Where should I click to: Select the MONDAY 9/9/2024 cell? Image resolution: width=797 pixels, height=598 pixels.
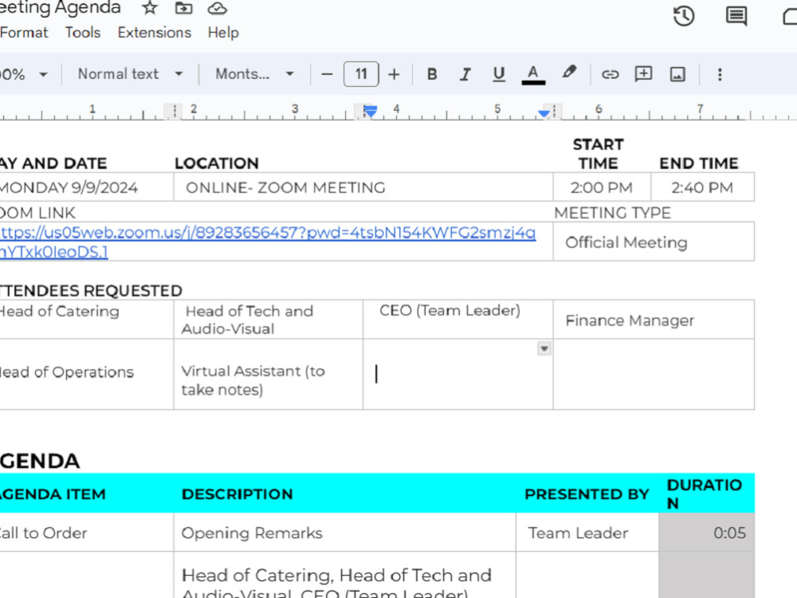click(85, 187)
